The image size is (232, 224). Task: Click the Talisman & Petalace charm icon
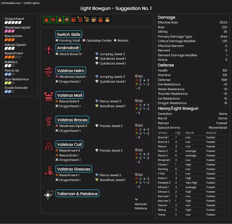click(49, 195)
